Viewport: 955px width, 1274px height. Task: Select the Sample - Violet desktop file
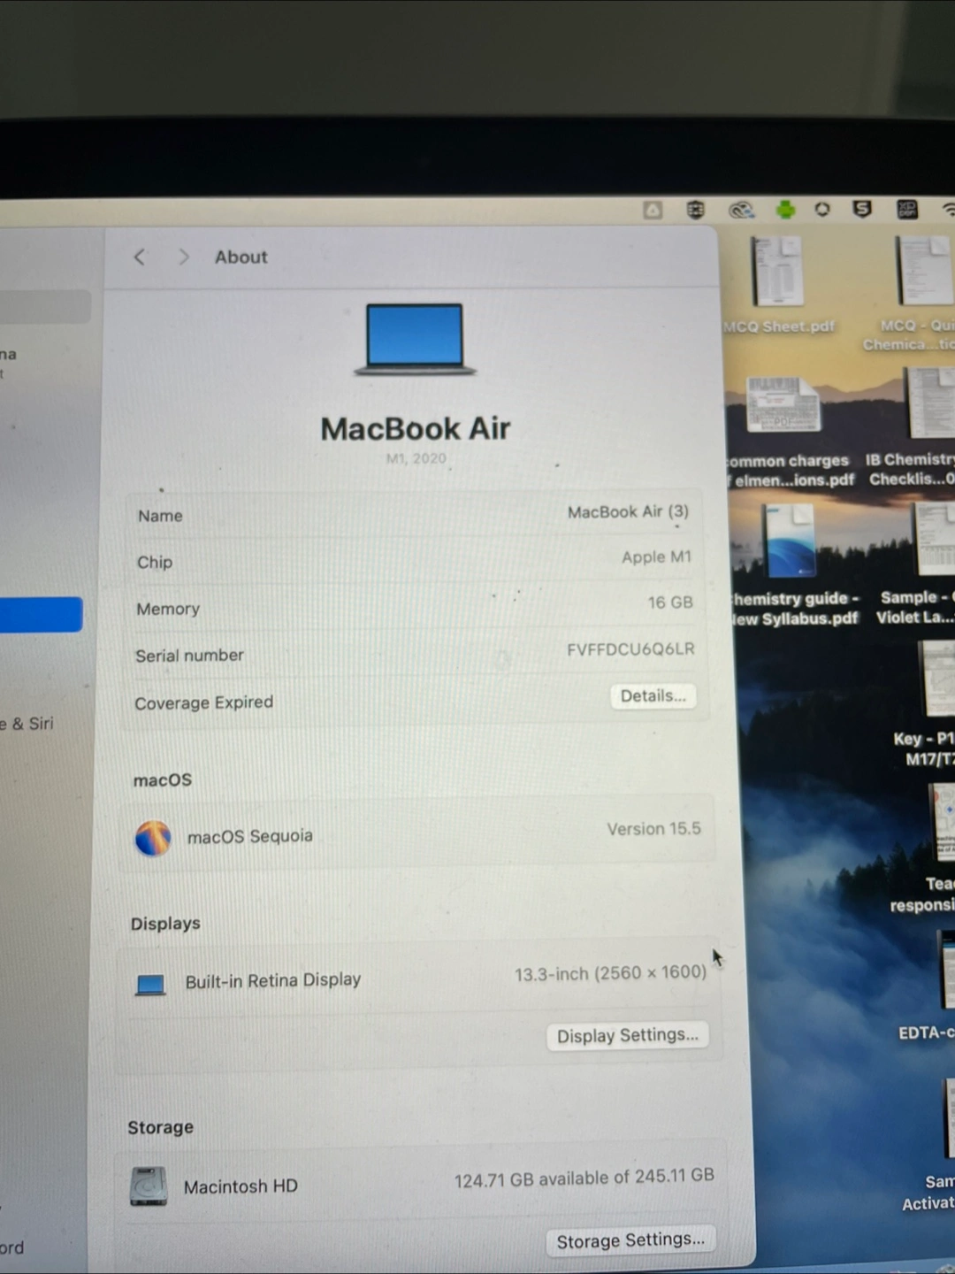[x=916, y=564]
